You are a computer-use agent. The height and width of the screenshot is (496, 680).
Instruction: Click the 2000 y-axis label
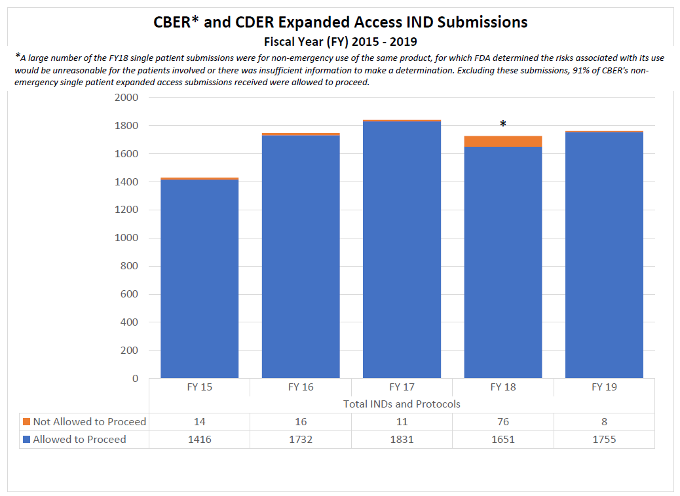[126, 98]
